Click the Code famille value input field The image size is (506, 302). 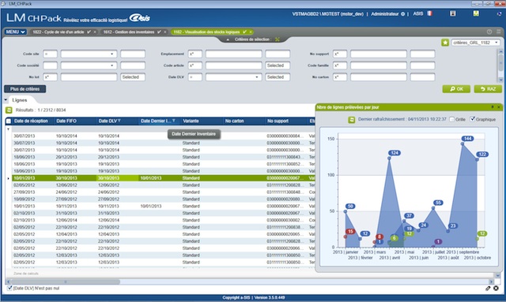pyautogui.click(x=379, y=65)
